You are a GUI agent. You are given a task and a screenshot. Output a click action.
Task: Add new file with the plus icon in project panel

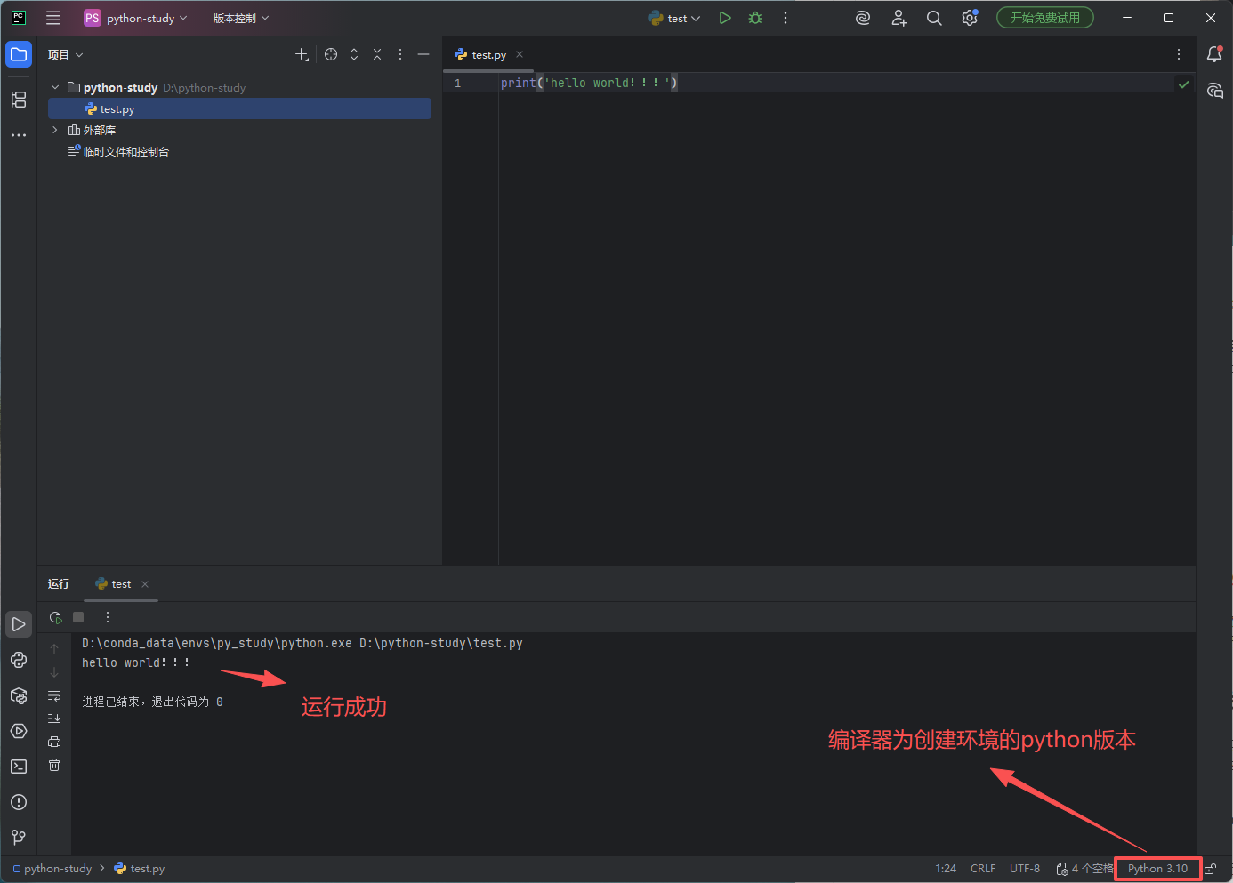coord(302,54)
